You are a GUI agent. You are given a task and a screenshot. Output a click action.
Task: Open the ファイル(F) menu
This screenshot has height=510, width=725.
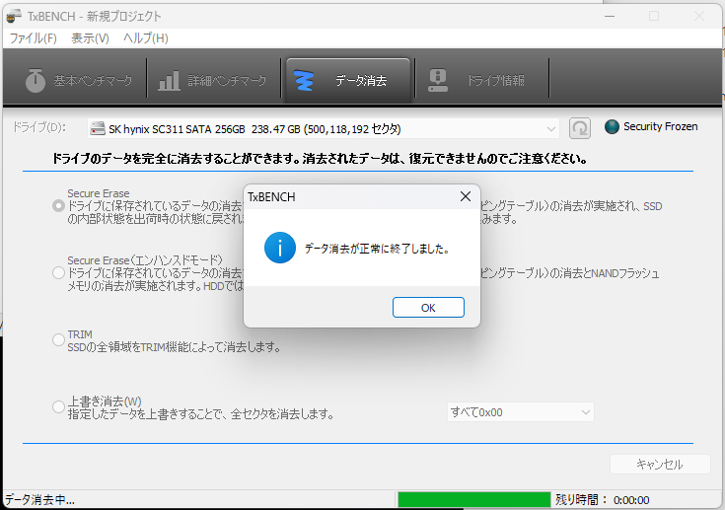[33, 38]
